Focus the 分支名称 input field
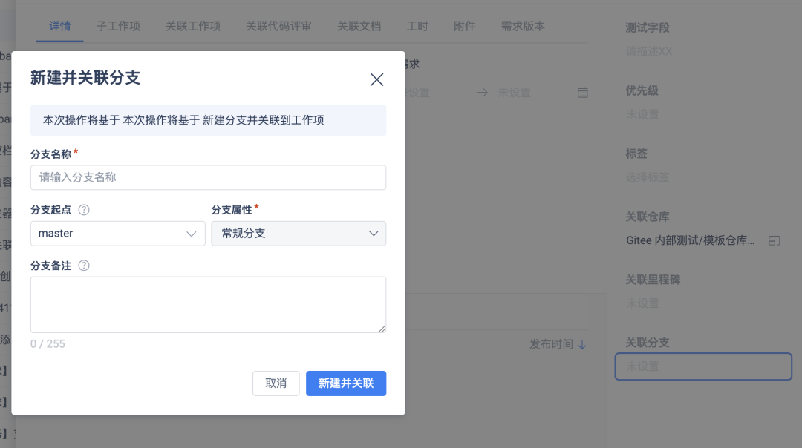This screenshot has width=802, height=448. pyautogui.click(x=208, y=178)
